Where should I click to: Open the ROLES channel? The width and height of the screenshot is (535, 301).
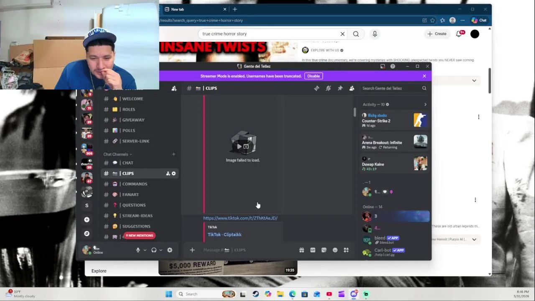click(x=140, y=110)
